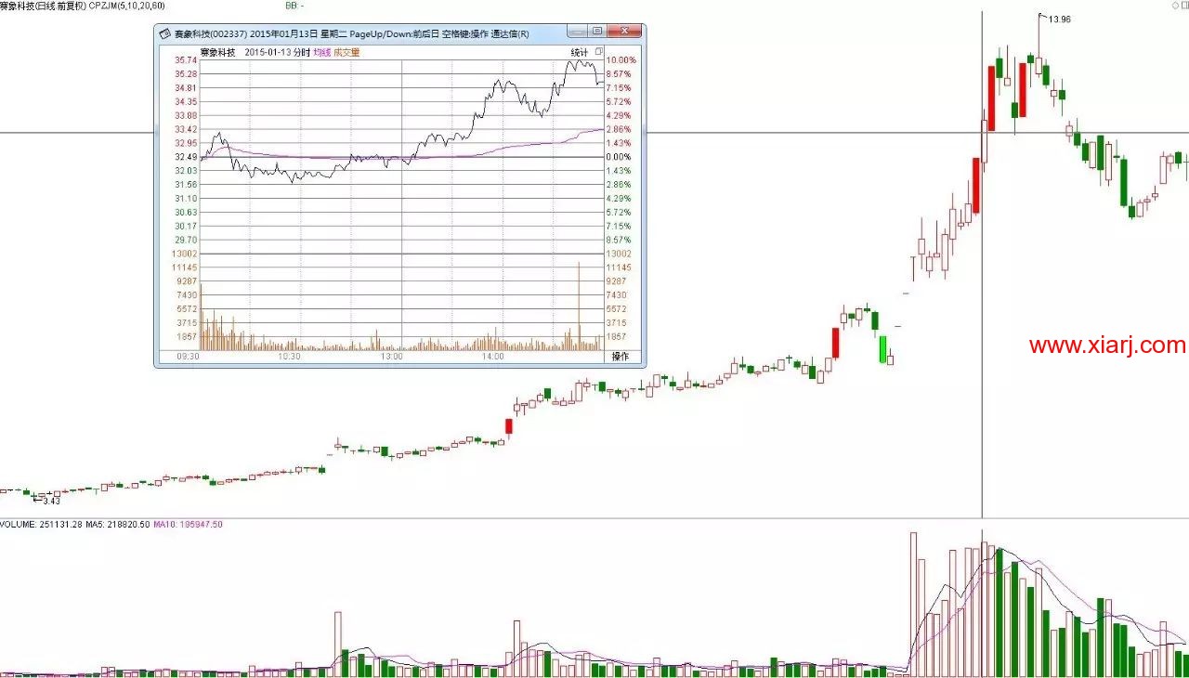Click the 13.96 high price marker

click(1059, 19)
